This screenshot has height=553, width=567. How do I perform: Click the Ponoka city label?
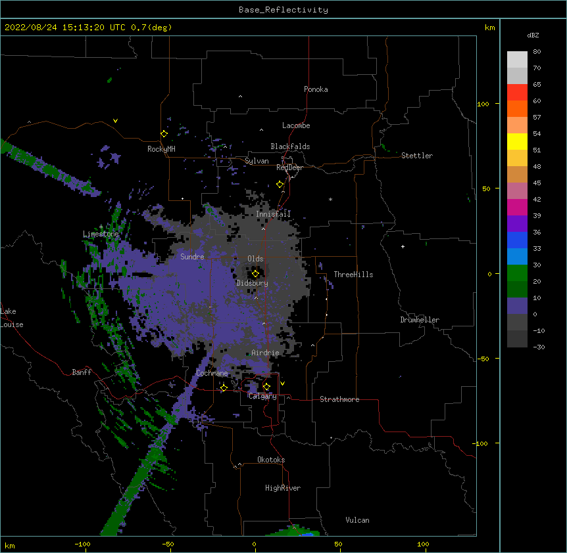[316, 89]
